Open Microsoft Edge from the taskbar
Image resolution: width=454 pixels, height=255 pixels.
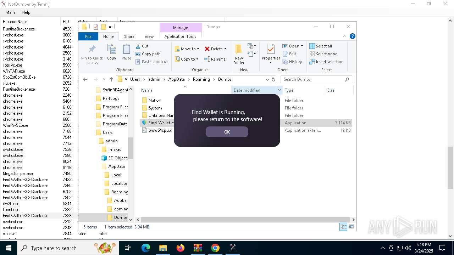click(x=146, y=248)
